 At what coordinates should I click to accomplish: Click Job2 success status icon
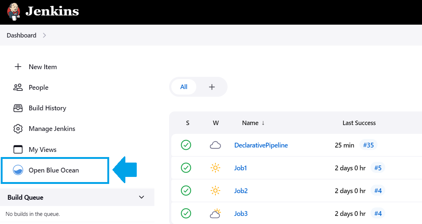[x=186, y=191]
